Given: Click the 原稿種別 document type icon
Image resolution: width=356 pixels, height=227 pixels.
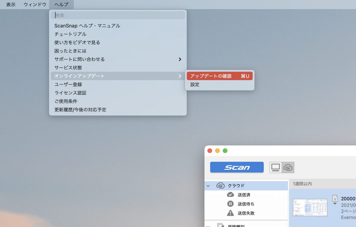Looking at the screenshot, I should (x=220, y=225).
